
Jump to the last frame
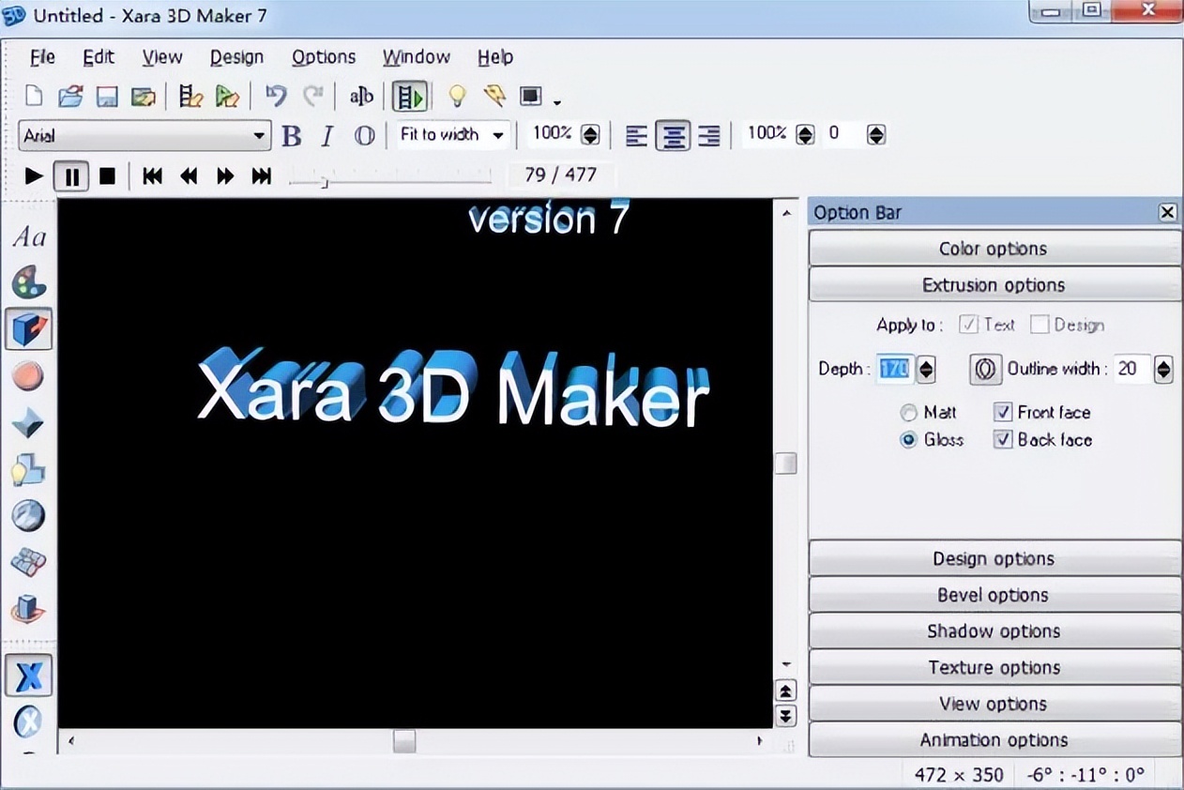point(262,175)
